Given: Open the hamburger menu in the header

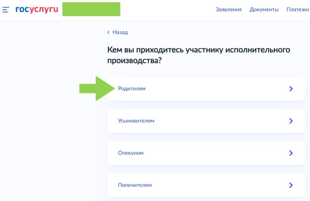Looking at the screenshot, I should 6,10.
